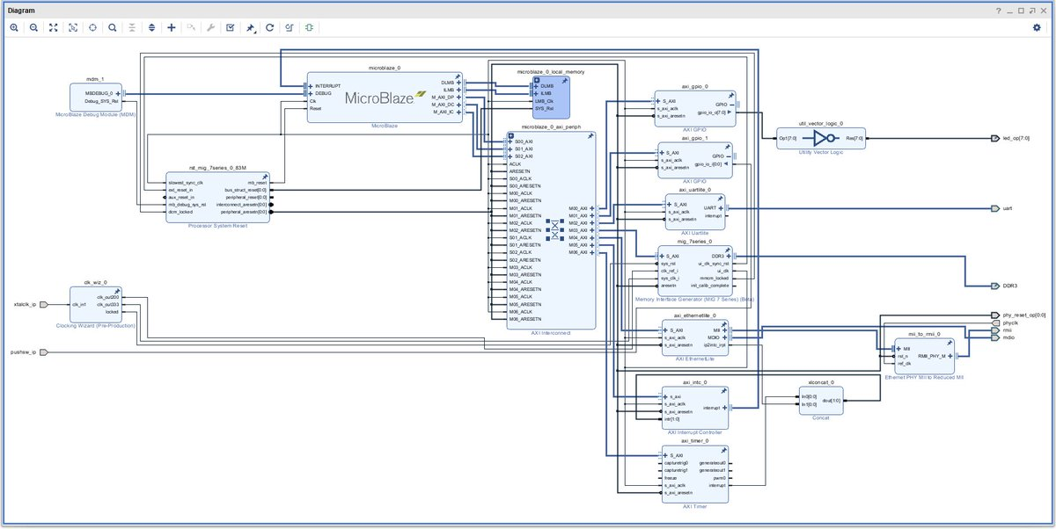Click the Regenerate Layout refresh icon
The height and width of the screenshot is (529, 1056).
269,27
